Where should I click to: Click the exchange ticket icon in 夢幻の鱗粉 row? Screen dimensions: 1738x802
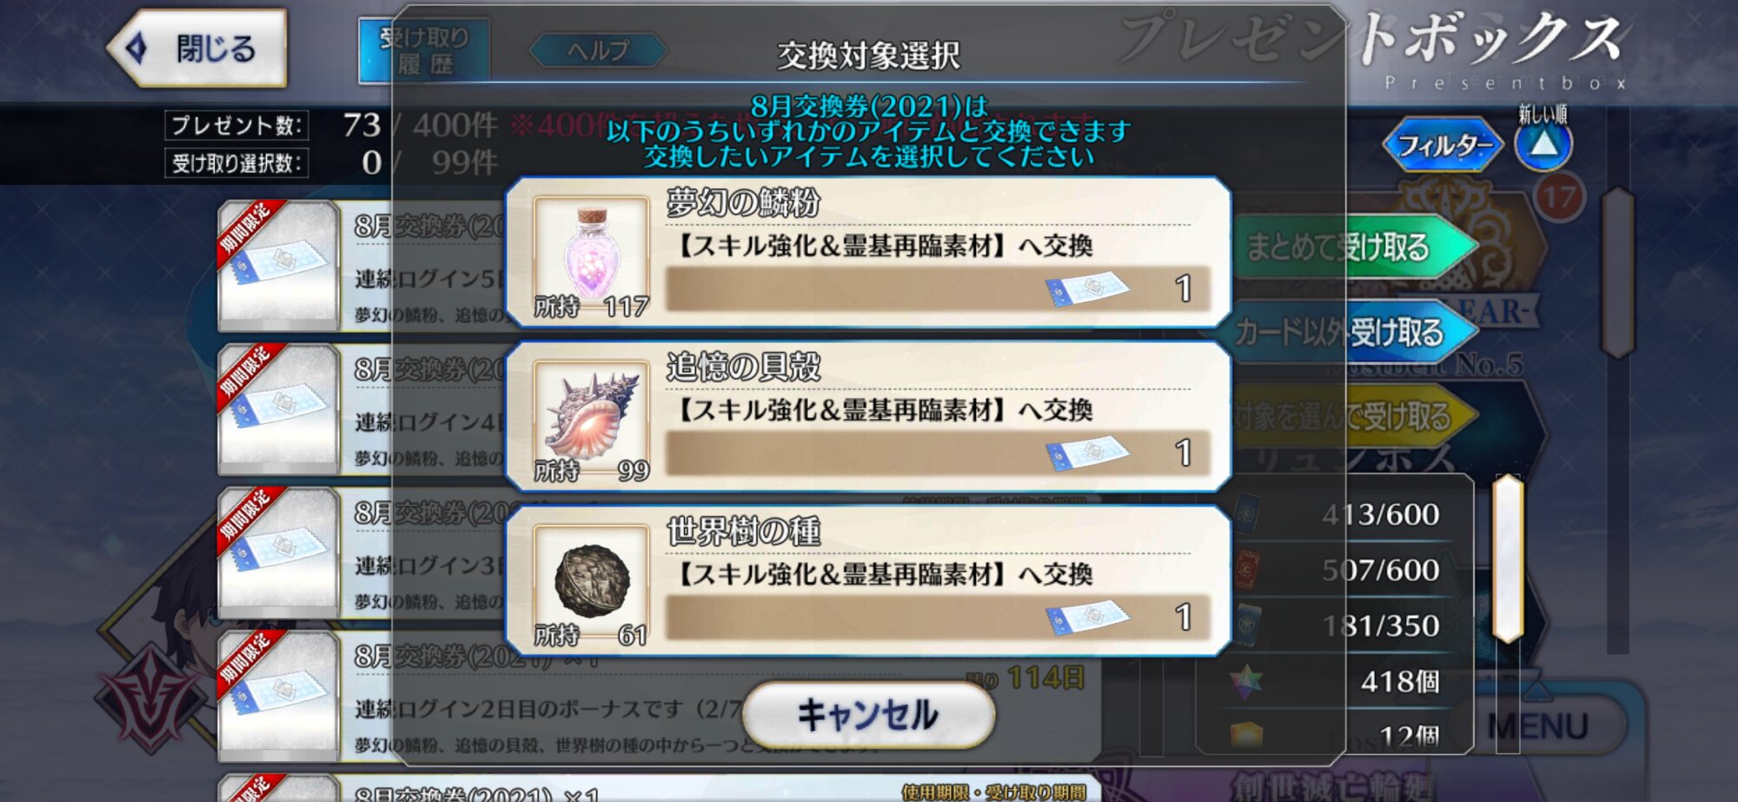[1086, 288]
